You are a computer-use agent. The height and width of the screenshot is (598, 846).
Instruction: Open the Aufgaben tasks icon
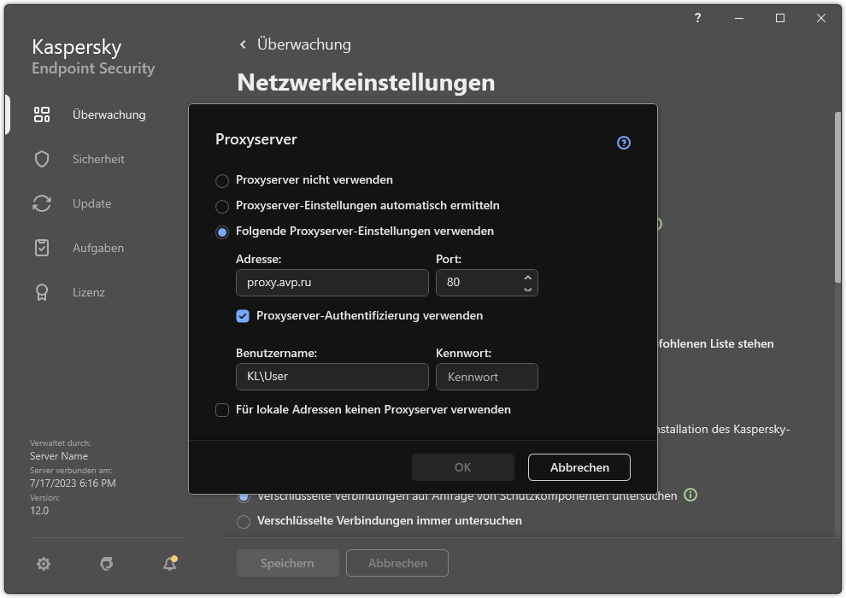point(41,247)
